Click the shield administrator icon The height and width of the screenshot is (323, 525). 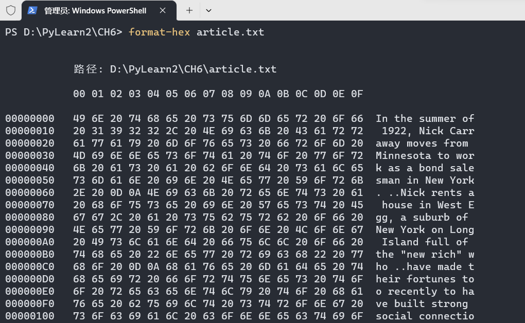(x=11, y=10)
